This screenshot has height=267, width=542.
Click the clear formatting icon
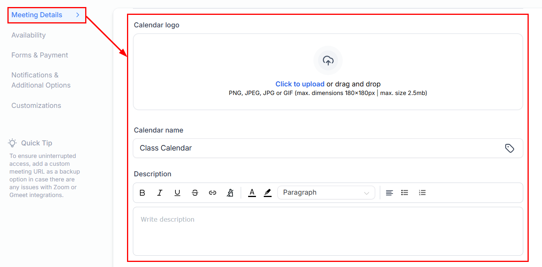230,193
